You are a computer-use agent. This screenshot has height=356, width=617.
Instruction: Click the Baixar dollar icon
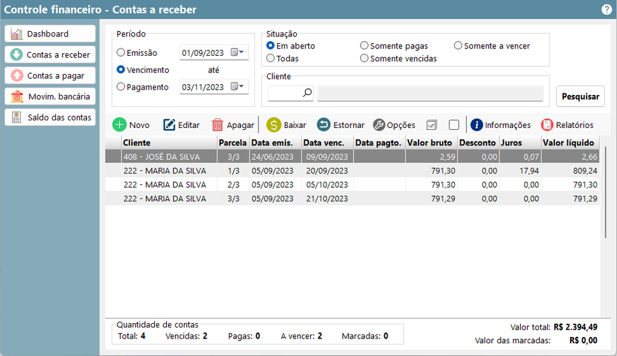(x=274, y=125)
